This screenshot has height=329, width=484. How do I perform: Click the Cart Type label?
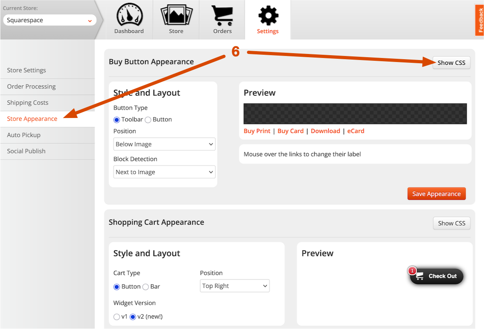[127, 273]
